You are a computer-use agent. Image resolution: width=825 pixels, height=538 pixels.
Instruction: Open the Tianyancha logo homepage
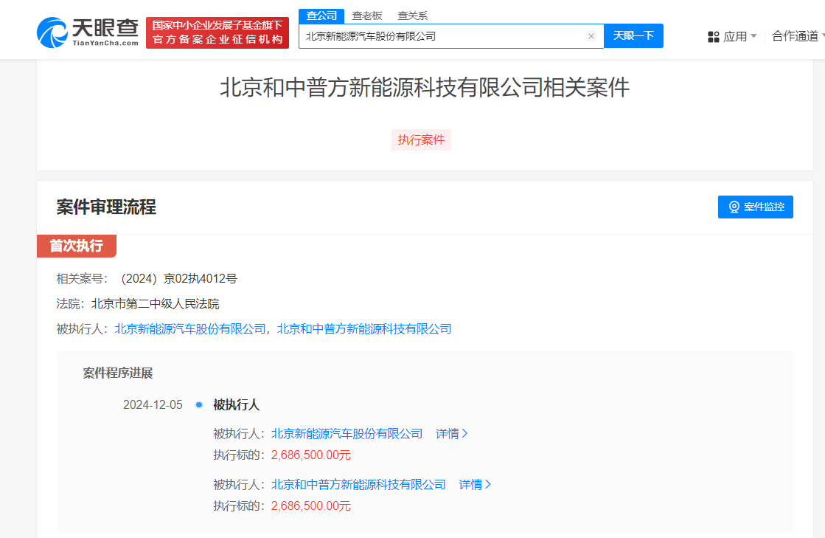87,32
